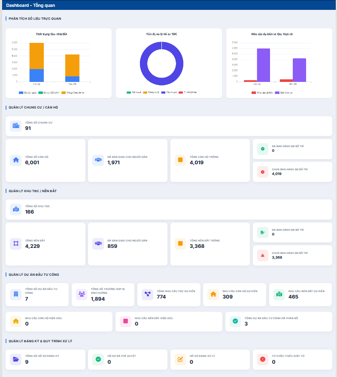Click the red clock icon beside Chưa ban hành 4,019
This screenshot has height=377, width=337.
pos(263,172)
